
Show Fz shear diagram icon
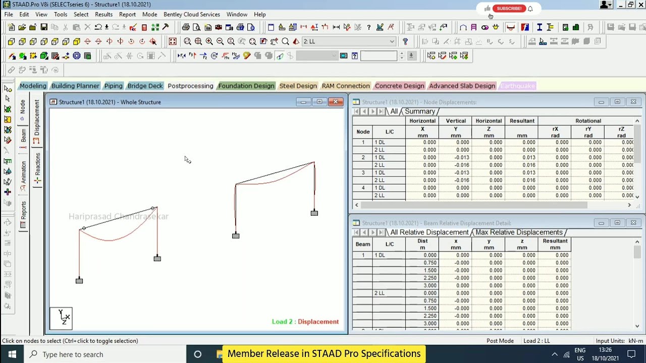pyautogui.click(x=203, y=55)
